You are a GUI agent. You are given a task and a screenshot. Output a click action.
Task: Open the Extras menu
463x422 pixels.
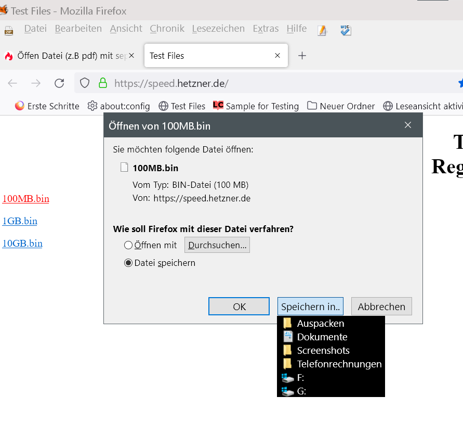[266, 29]
